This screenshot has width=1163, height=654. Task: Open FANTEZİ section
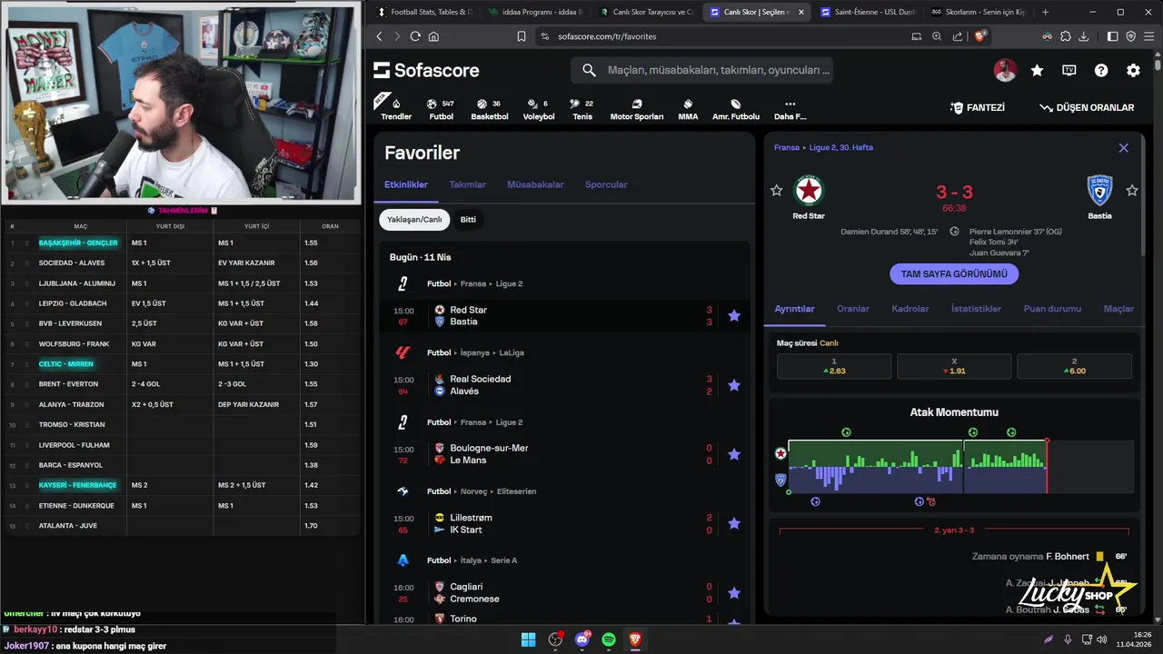(x=978, y=107)
